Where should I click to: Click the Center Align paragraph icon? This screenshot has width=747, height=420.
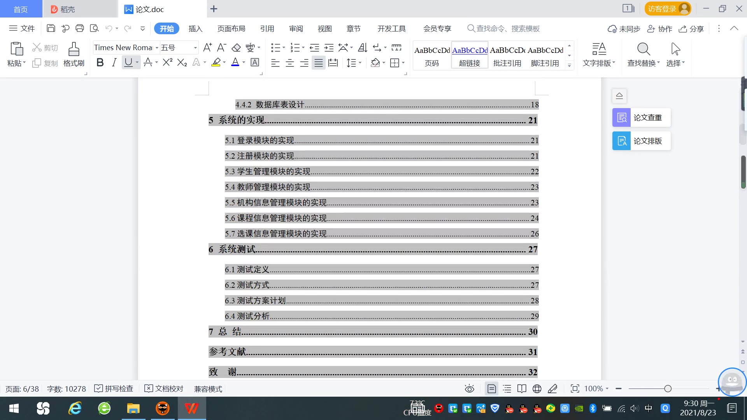(x=290, y=63)
